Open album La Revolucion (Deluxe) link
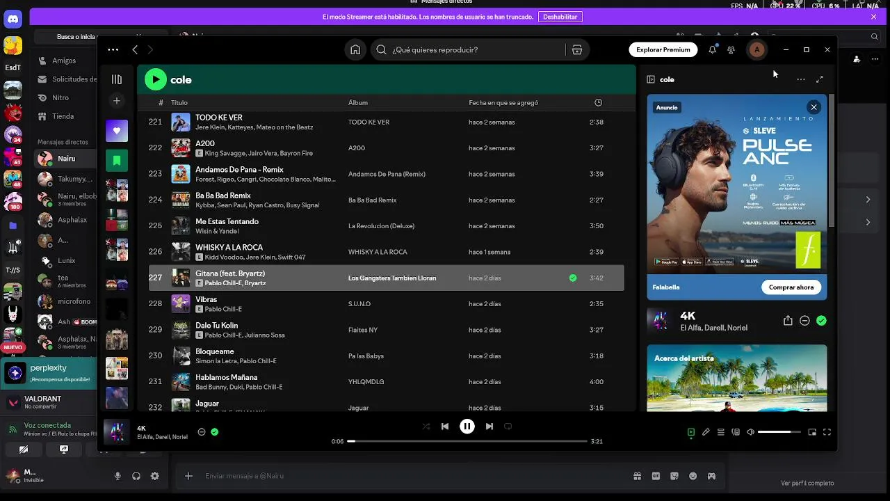 coord(381,226)
